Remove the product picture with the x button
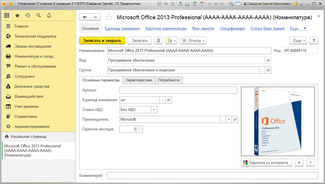This screenshot has width=325, height=184. [310, 163]
